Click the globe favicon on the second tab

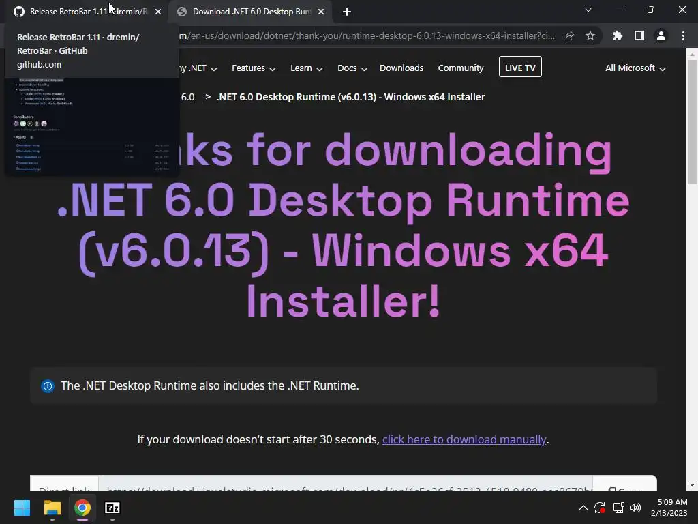[x=181, y=12]
